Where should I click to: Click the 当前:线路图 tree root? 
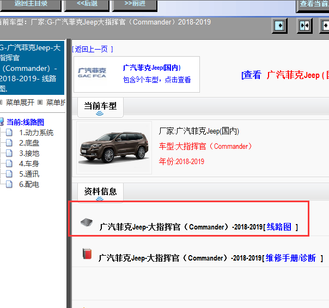(25, 122)
